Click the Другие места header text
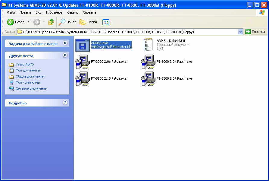The height and width of the screenshot is (181, 269). (x=21, y=56)
